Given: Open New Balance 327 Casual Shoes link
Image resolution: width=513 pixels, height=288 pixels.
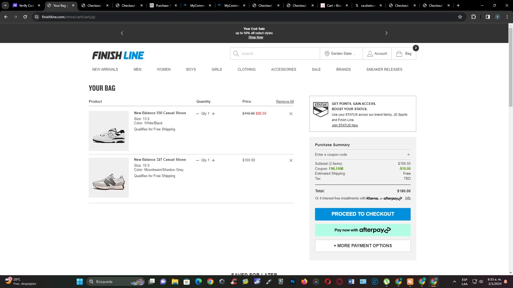Looking at the screenshot, I should pyautogui.click(x=160, y=160).
